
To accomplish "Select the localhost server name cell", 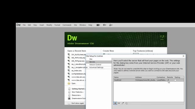I will coord(118,80).
